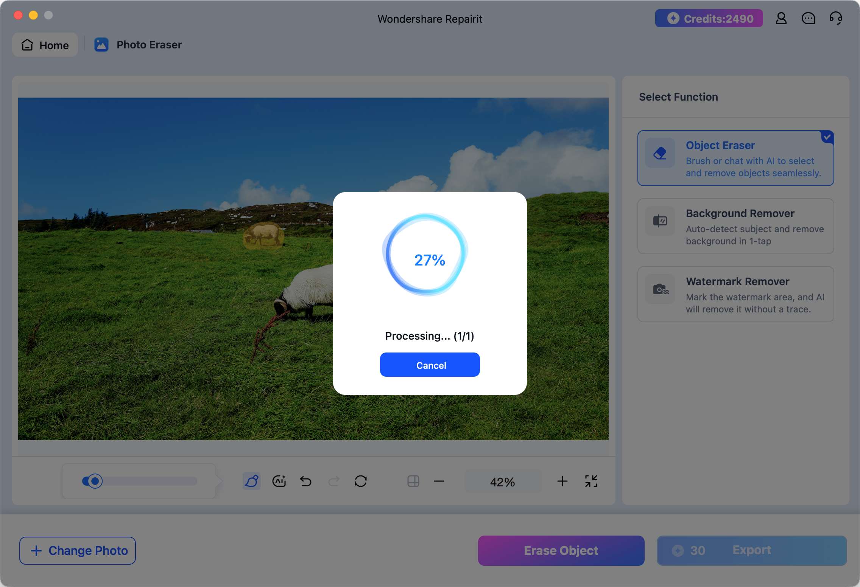Click the 'Wondershare Repairit' window title
Image resolution: width=860 pixels, height=587 pixels.
pyautogui.click(x=430, y=19)
